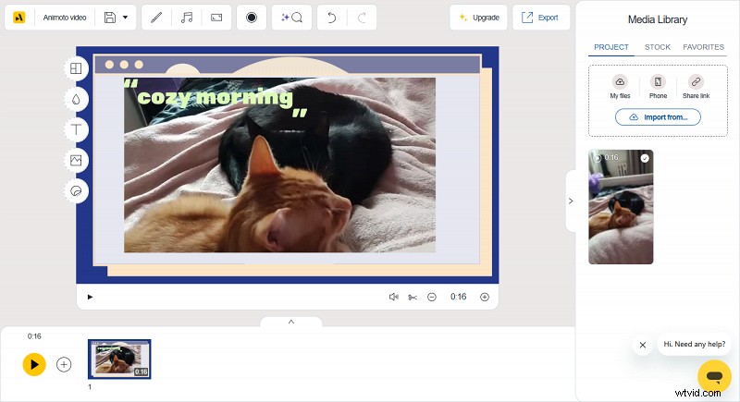The height and width of the screenshot is (402, 740).
Task: Export the video
Action: (x=541, y=18)
